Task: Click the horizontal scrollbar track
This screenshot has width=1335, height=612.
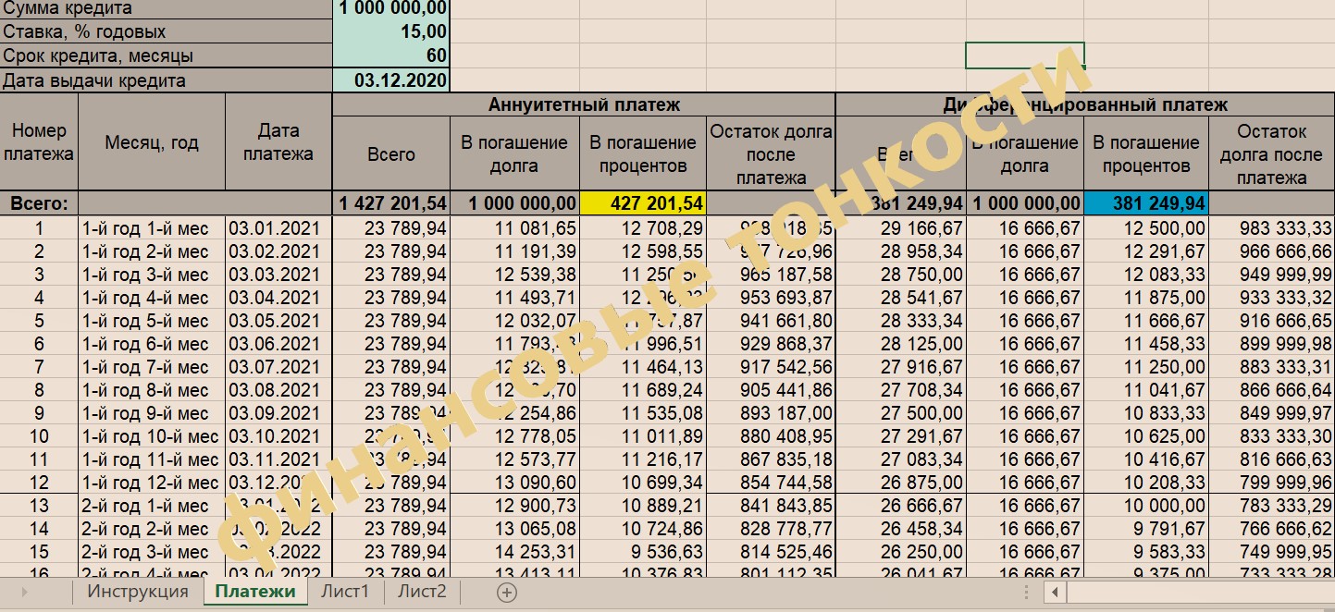Action: (x=1200, y=593)
